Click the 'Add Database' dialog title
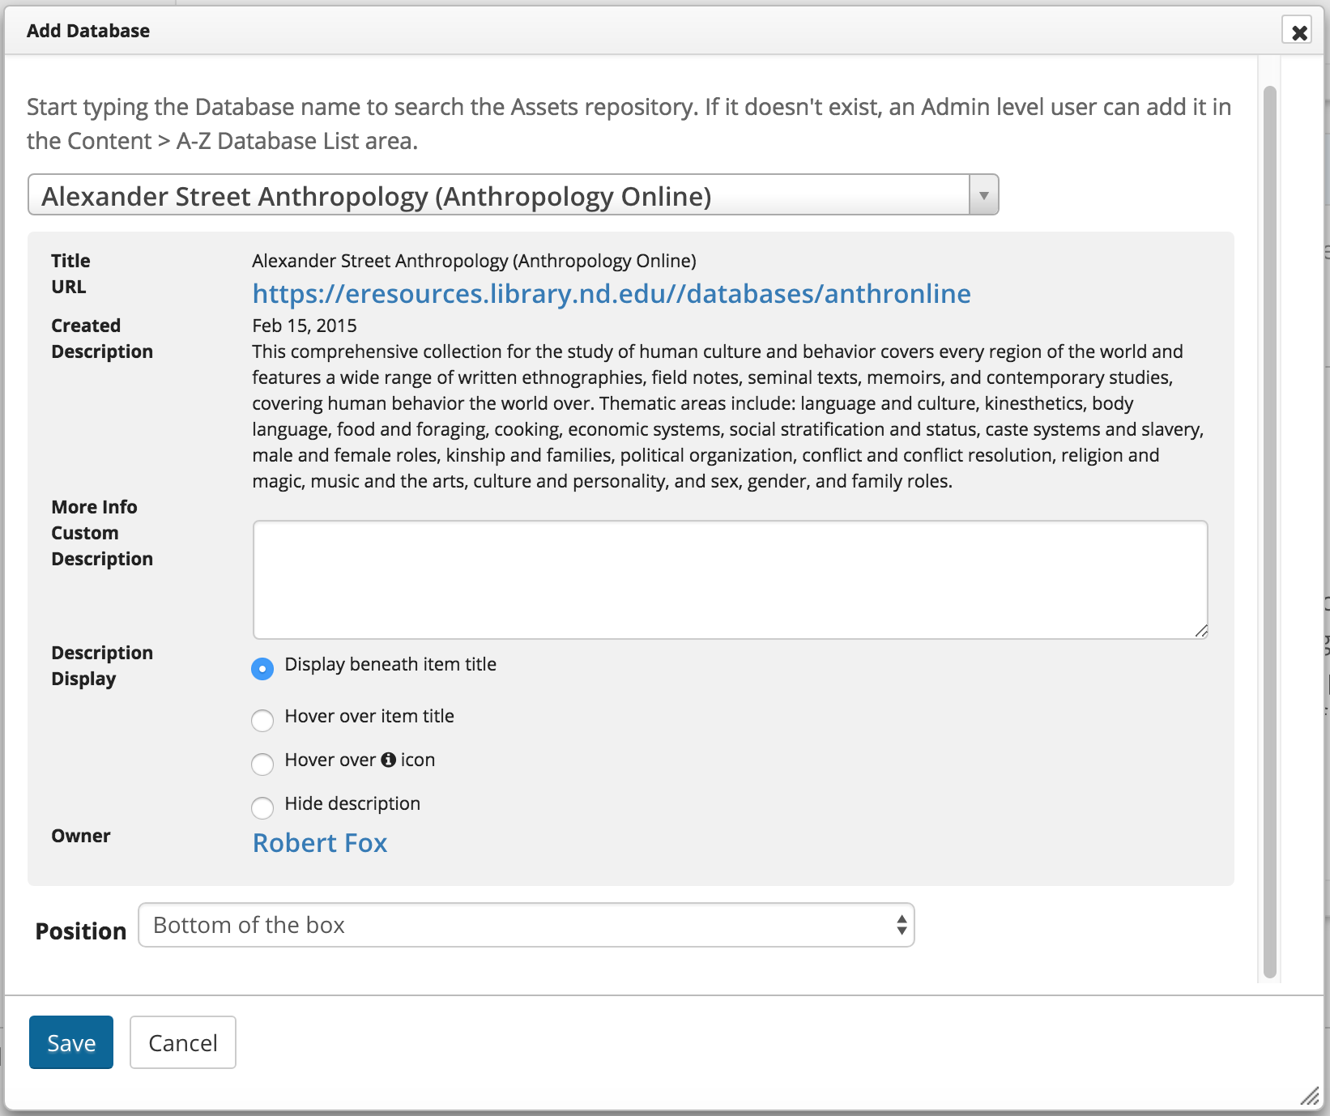 [x=88, y=31]
